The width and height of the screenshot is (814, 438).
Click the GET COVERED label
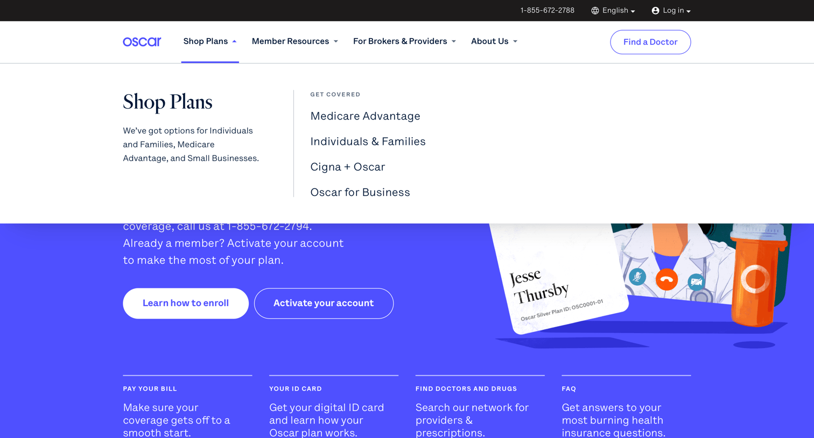(335, 94)
